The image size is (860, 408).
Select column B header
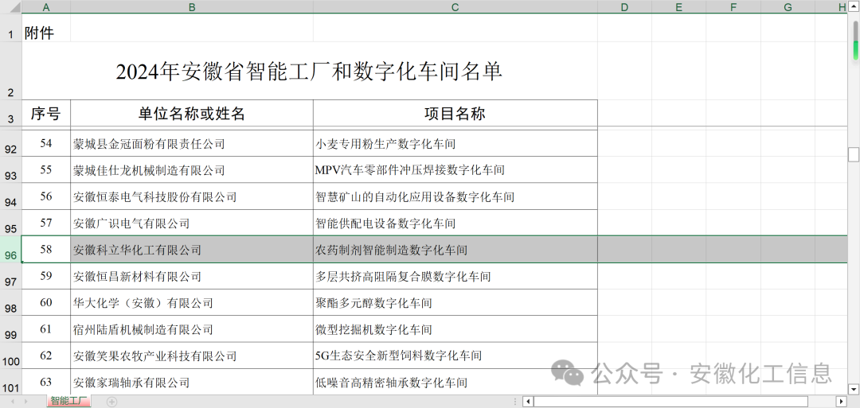tap(192, 6)
